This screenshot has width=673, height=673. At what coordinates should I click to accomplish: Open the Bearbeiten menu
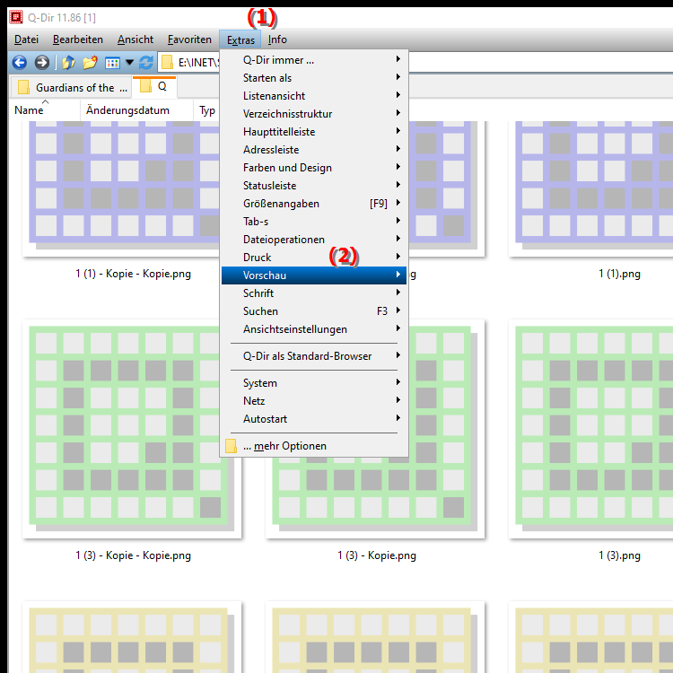pyautogui.click(x=78, y=39)
